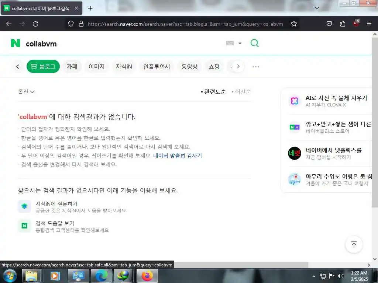This screenshot has width=378, height=283.
Task: Click the Firefox taskbar icon
Action: [147, 276]
